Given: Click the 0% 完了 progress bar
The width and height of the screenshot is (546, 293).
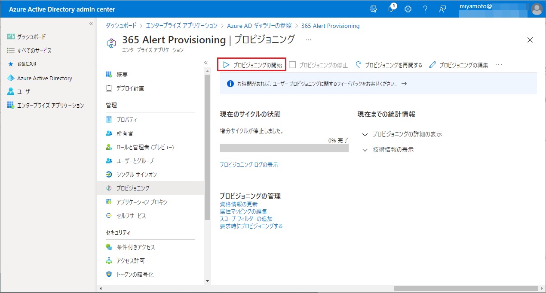Looking at the screenshot, I should [284, 148].
